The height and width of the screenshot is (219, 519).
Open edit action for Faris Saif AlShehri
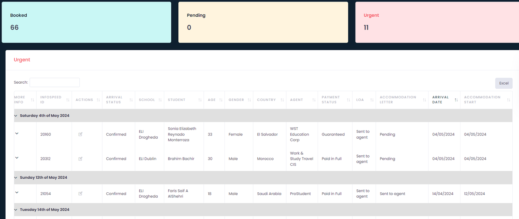tap(80, 193)
